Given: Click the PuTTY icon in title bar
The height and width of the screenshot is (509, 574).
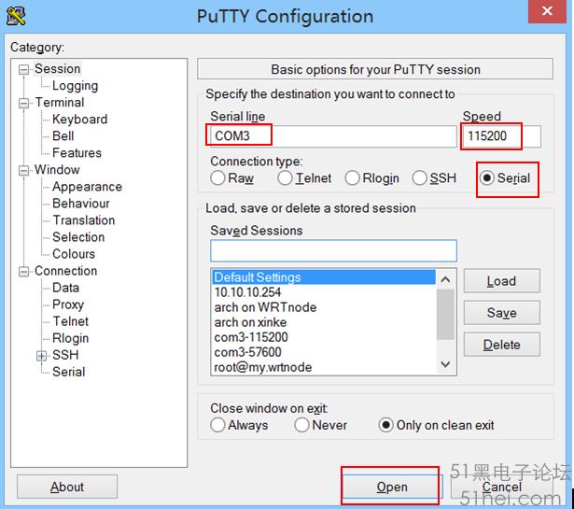Looking at the screenshot, I should (16, 16).
